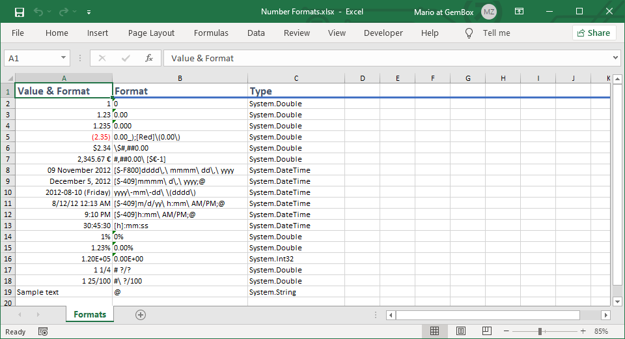Switch to Page Break Preview

click(486, 331)
